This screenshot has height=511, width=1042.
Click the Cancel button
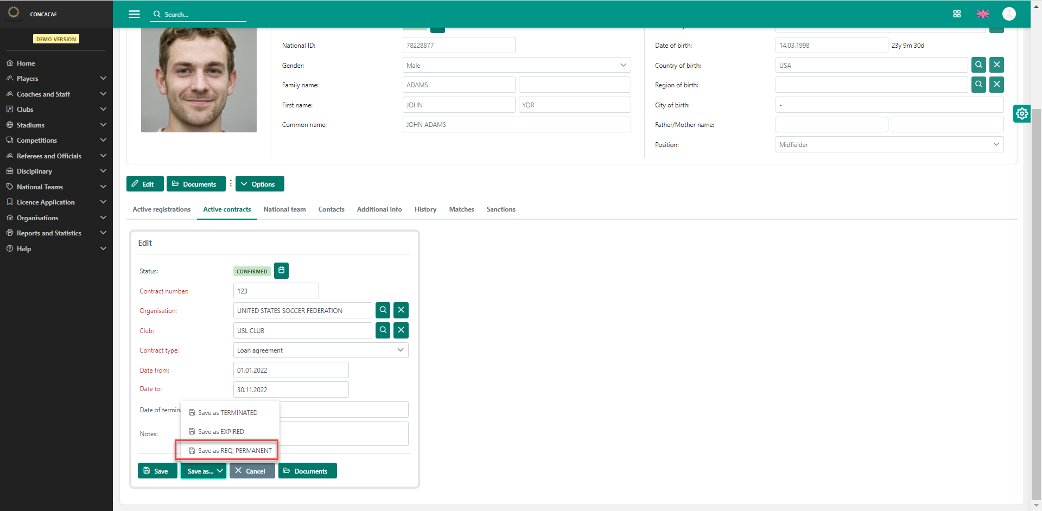tap(251, 471)
